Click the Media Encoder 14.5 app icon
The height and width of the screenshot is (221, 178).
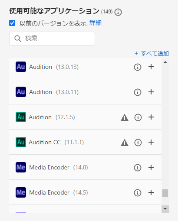21,192
